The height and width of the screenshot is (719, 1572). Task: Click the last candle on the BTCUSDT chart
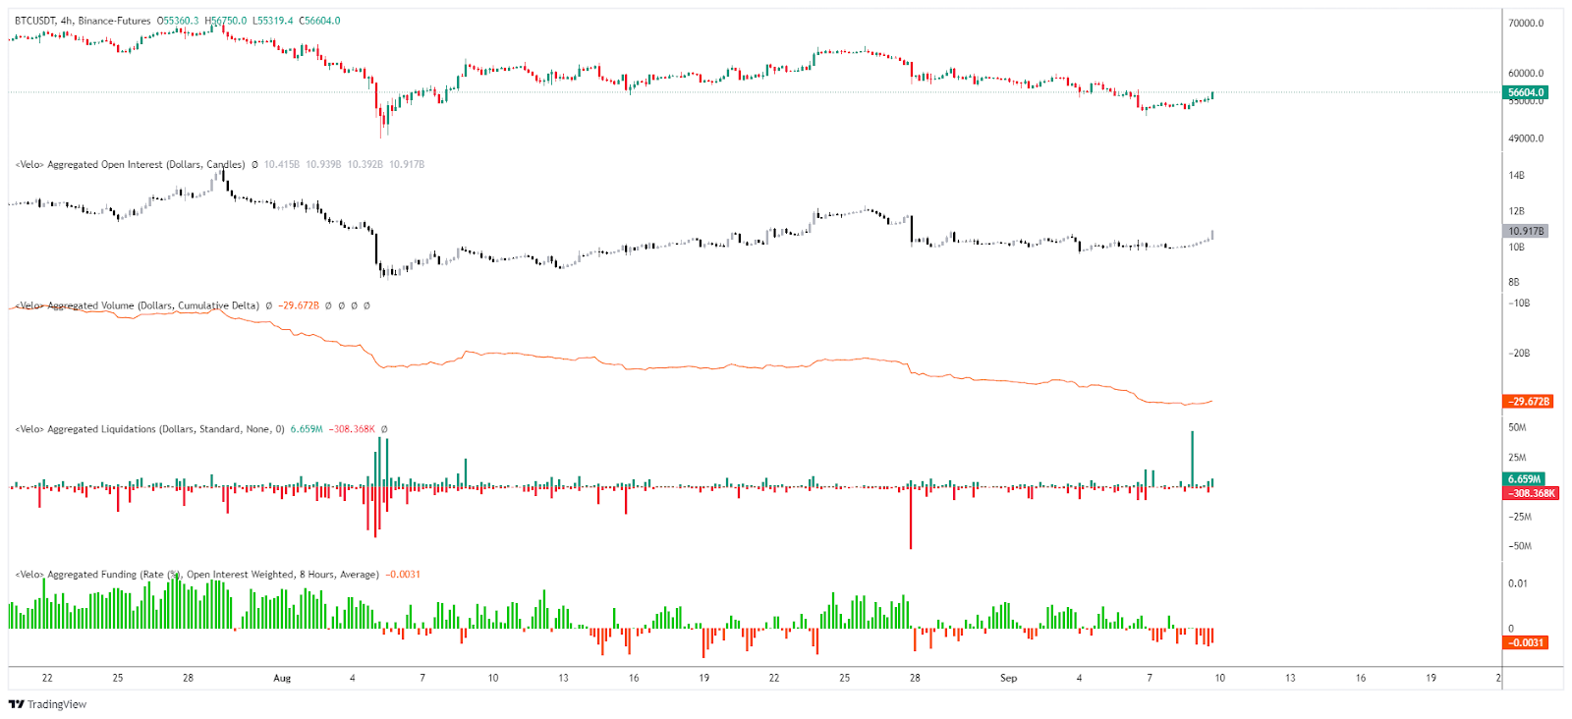pos(1213,94)
